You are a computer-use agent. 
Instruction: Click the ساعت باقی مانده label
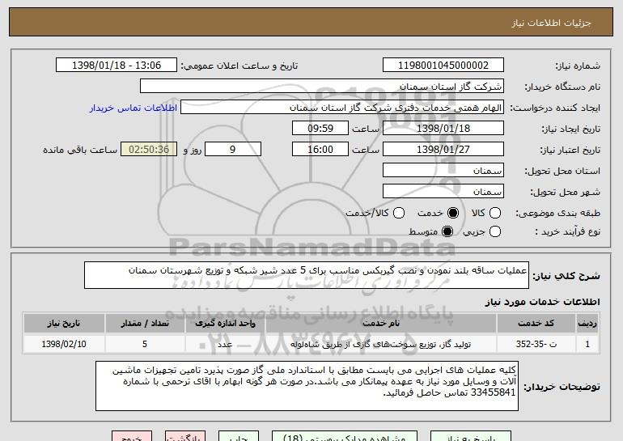click(80, 150)
